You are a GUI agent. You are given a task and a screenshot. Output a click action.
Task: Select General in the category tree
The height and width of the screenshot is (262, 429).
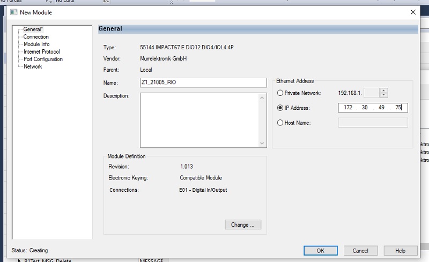pyautogui.click(x=33, y=29)
